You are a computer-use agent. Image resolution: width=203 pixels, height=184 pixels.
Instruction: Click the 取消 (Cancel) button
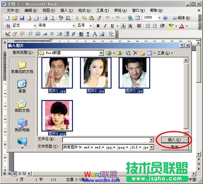[x=175, y=147]
